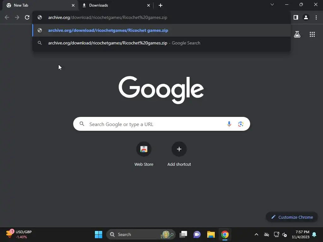
Task: Open the Web Store shortcut
Action: click(x=144, y=154)
